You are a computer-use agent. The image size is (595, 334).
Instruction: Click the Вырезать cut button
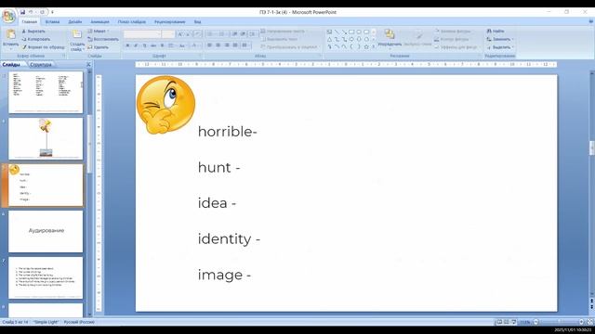coord(34,31)
